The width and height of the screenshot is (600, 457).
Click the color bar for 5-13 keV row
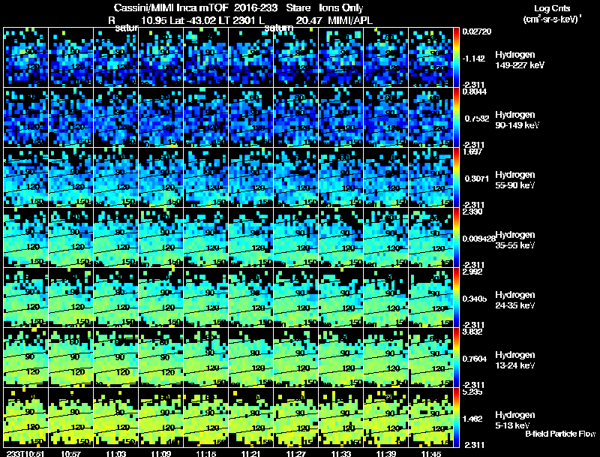click(456, 417)
